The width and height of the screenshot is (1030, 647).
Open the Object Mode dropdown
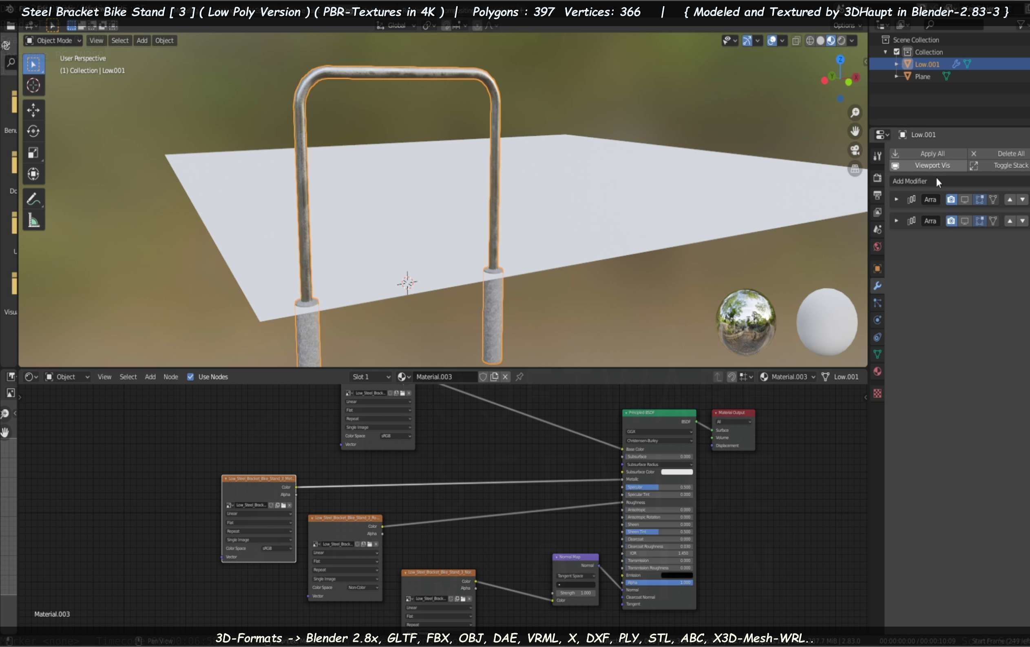[53, 41]
